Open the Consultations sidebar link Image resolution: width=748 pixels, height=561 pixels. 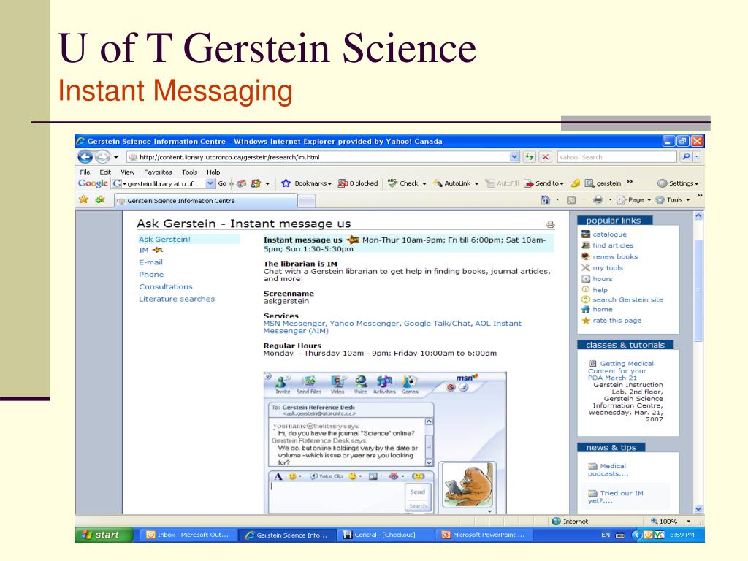(166, 286)
